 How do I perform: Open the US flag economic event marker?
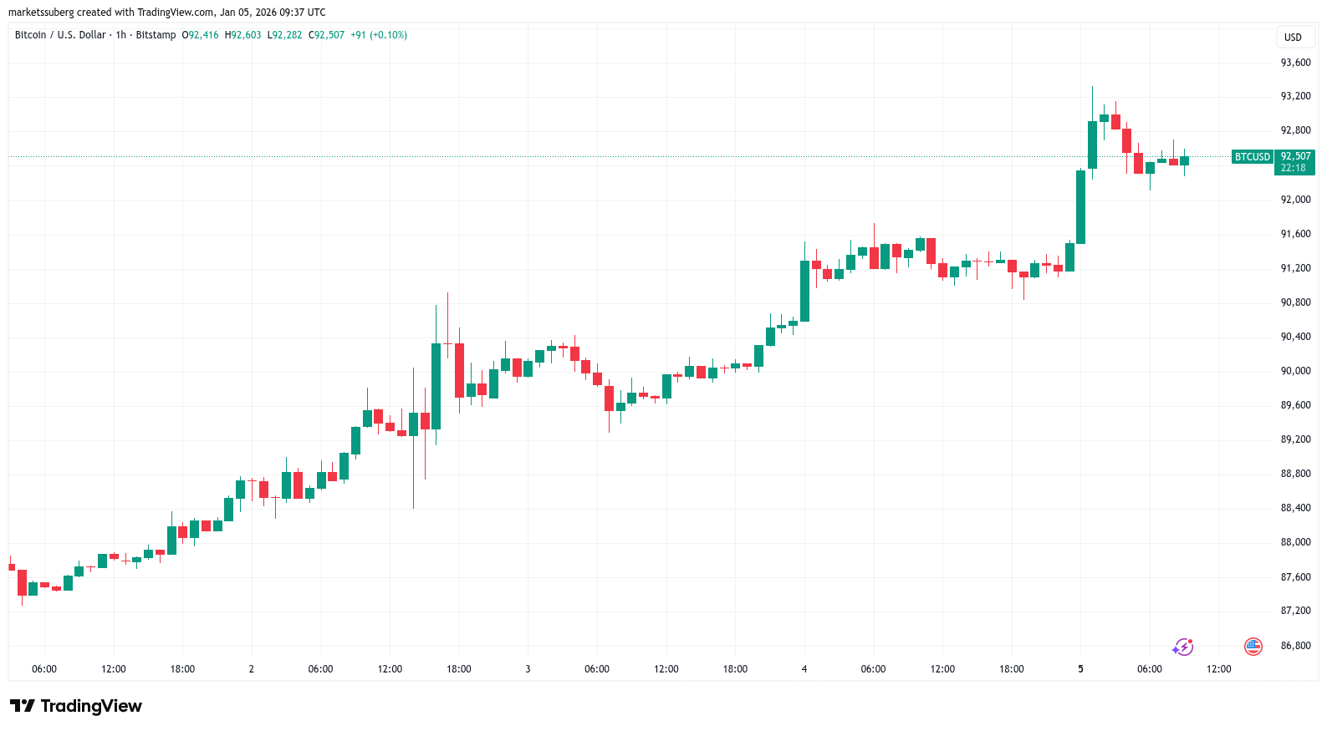tap(1253, 646)
